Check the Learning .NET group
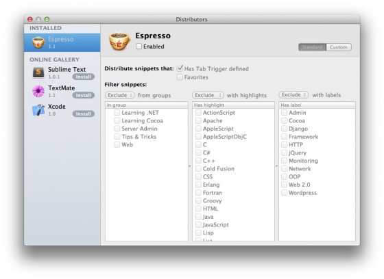384x279 pixels. [117, 113]
